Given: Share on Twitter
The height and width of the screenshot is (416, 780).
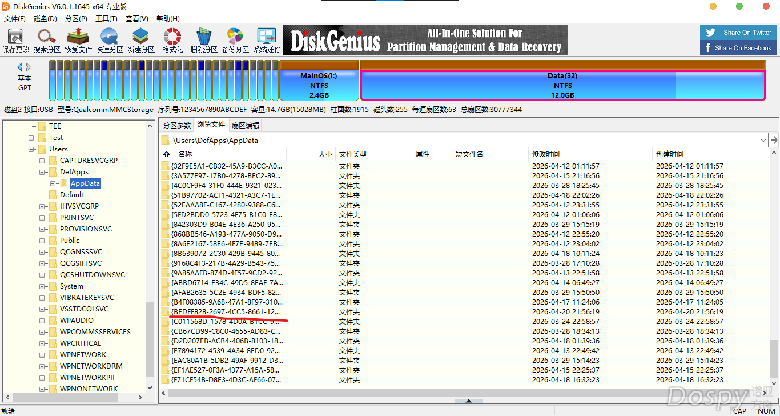Looking at the screenshot, I should pos(739,33).
